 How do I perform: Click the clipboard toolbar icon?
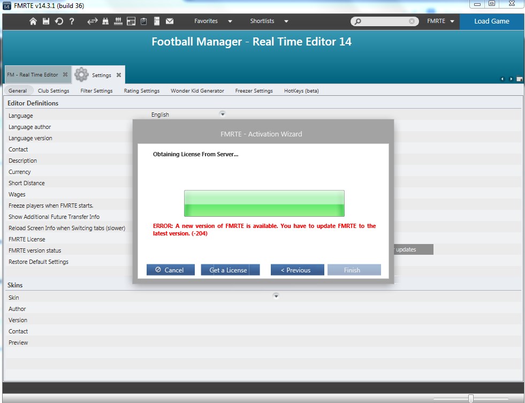click(x=143, y=21)
